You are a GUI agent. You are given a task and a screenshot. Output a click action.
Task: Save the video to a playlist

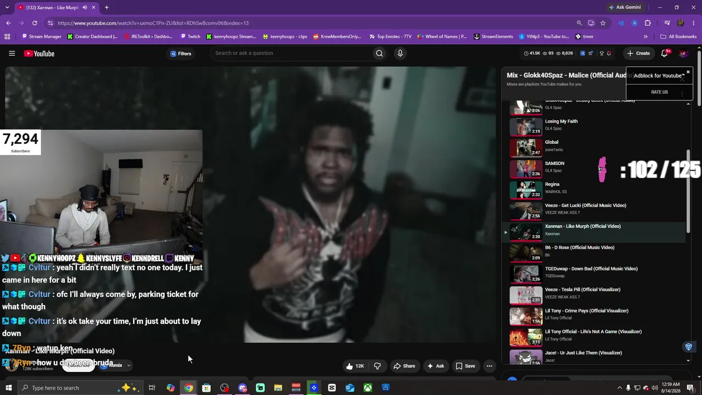pos(465,366)
